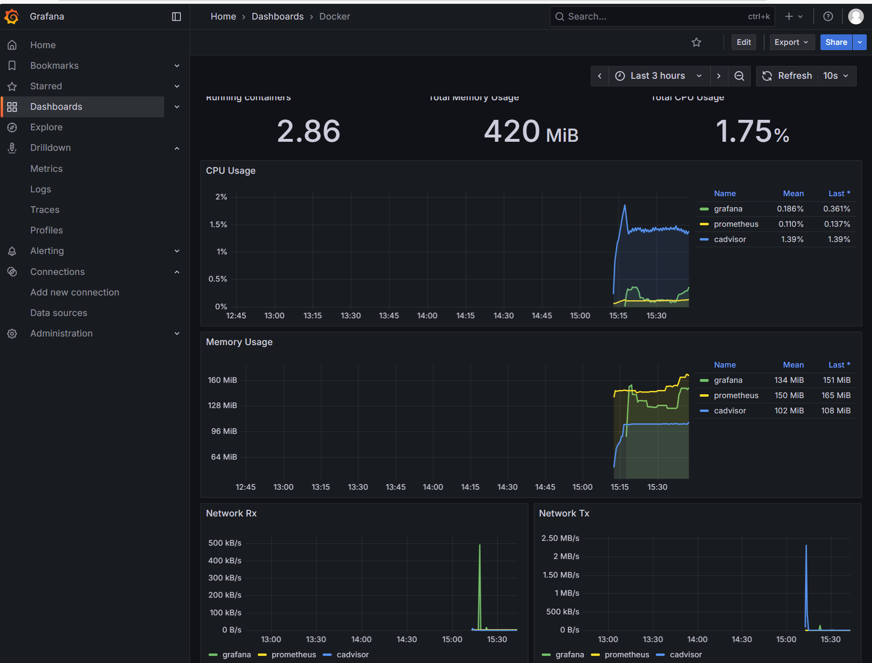
Task: Toggle cadvisor series in Network Tx legend
Action: click(x=686, y=655)
